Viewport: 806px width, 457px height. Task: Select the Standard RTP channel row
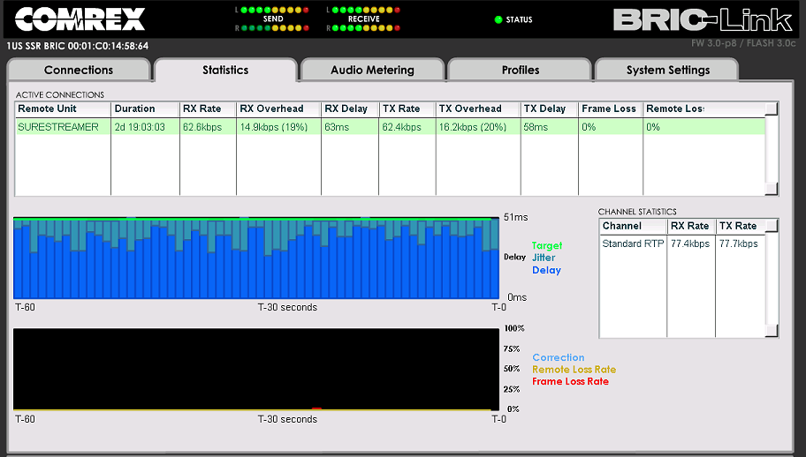pyautogui.click(x=633, y=243)
